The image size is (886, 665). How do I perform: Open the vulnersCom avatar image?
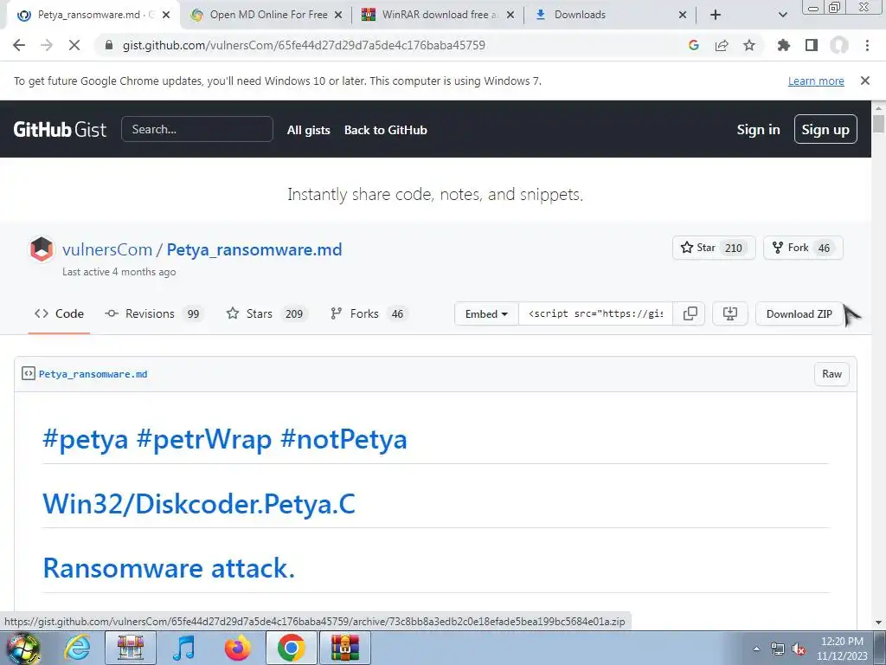click(x=42, y=249)
